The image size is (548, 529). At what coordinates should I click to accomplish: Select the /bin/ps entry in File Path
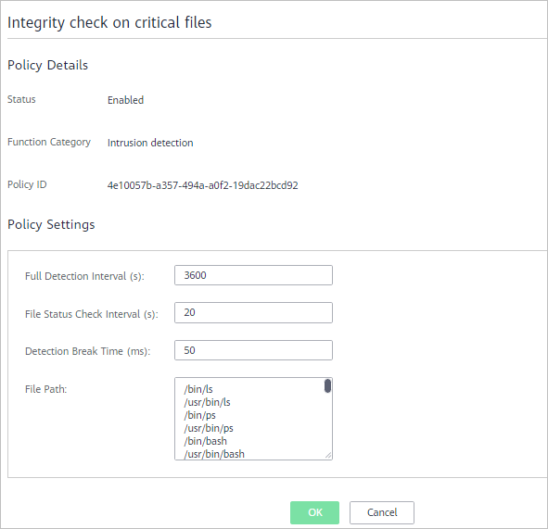tap(199, 415)
